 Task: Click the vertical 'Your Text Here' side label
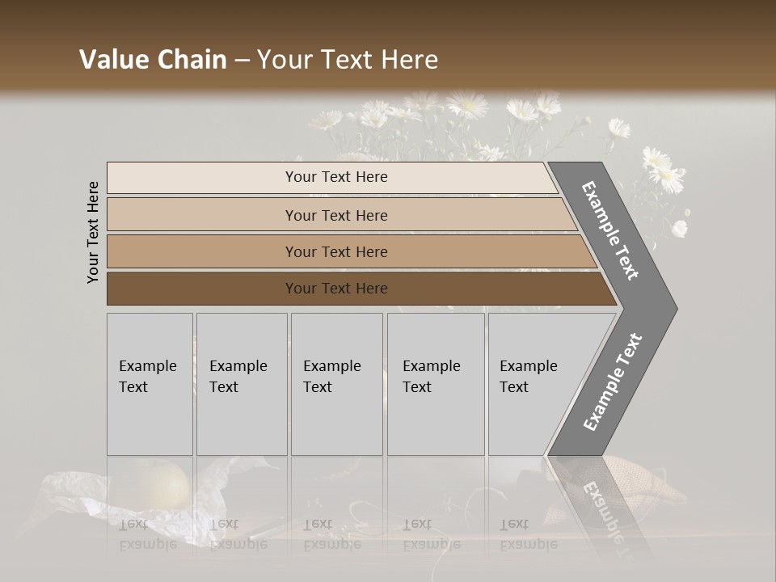click(x=93, y=233)
